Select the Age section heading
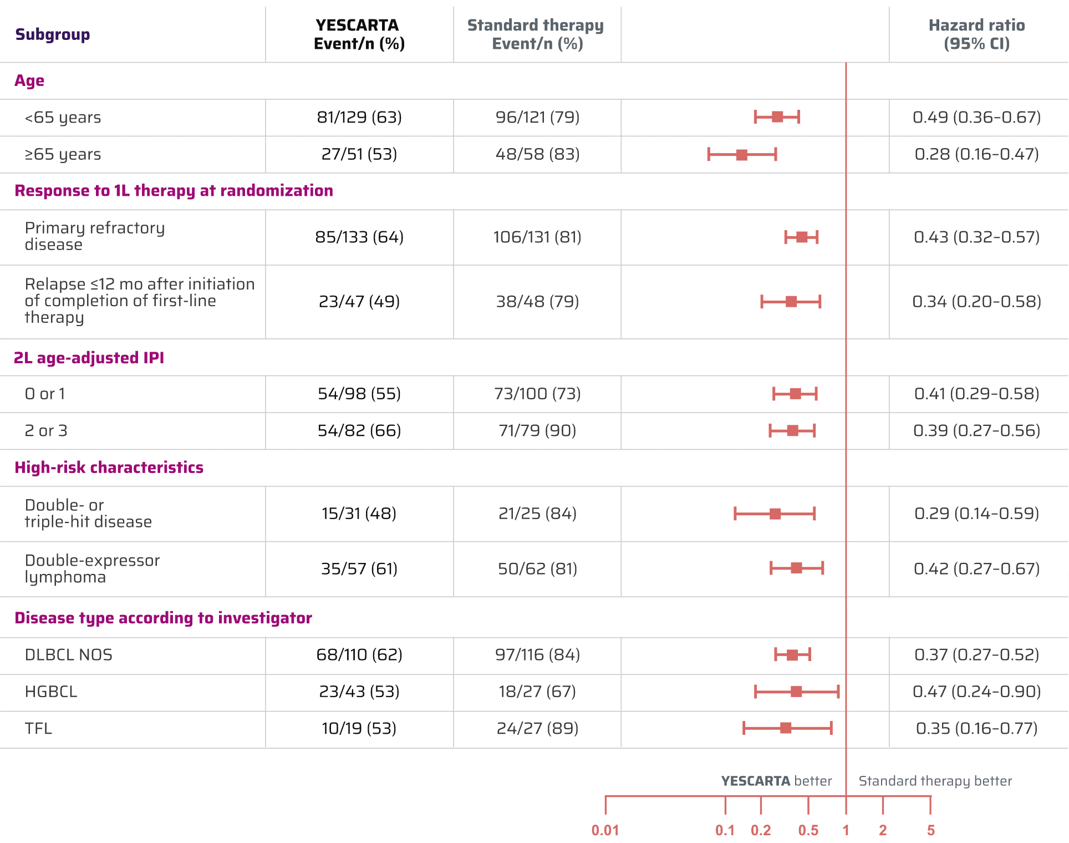The width and height of the screenshot is (1069, 843). coord(29,81)
